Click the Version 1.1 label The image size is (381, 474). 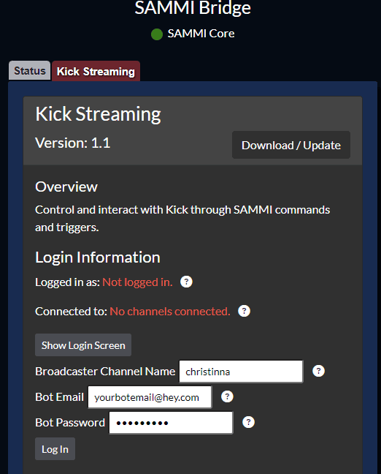pyautogui.click(x=73, y=143)
